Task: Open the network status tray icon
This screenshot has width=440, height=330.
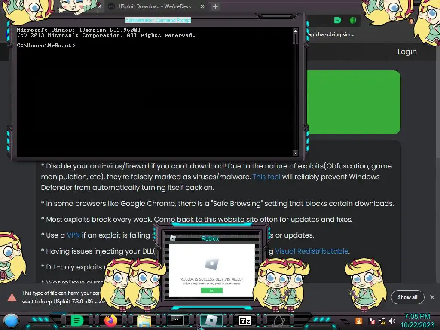Action: (x=382, y=321)
